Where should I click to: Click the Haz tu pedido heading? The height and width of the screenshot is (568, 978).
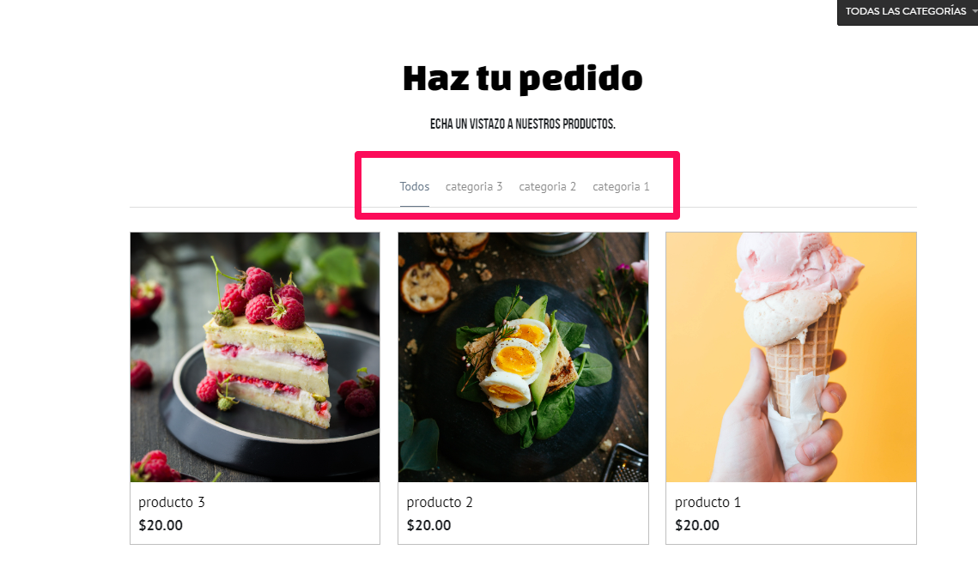[x=523, y=79]
